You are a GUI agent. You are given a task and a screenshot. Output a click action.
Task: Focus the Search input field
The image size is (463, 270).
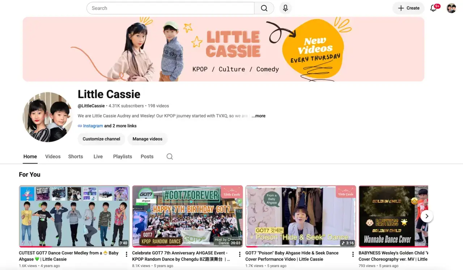point(170,8)
